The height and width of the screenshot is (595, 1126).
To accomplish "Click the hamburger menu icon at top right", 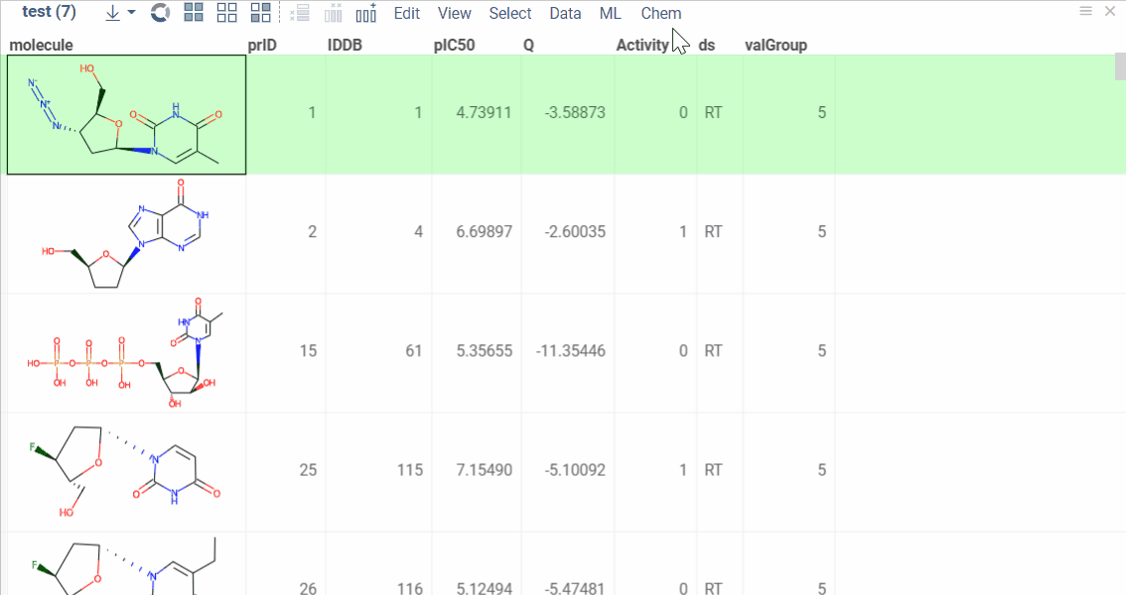I will (x=1086, y=11).
